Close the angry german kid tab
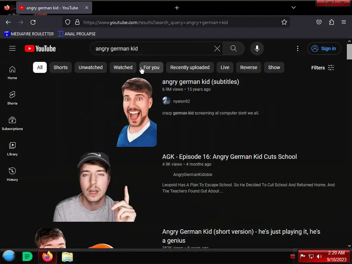The width and height of the screenshot is (352, 264). point(86,8)
